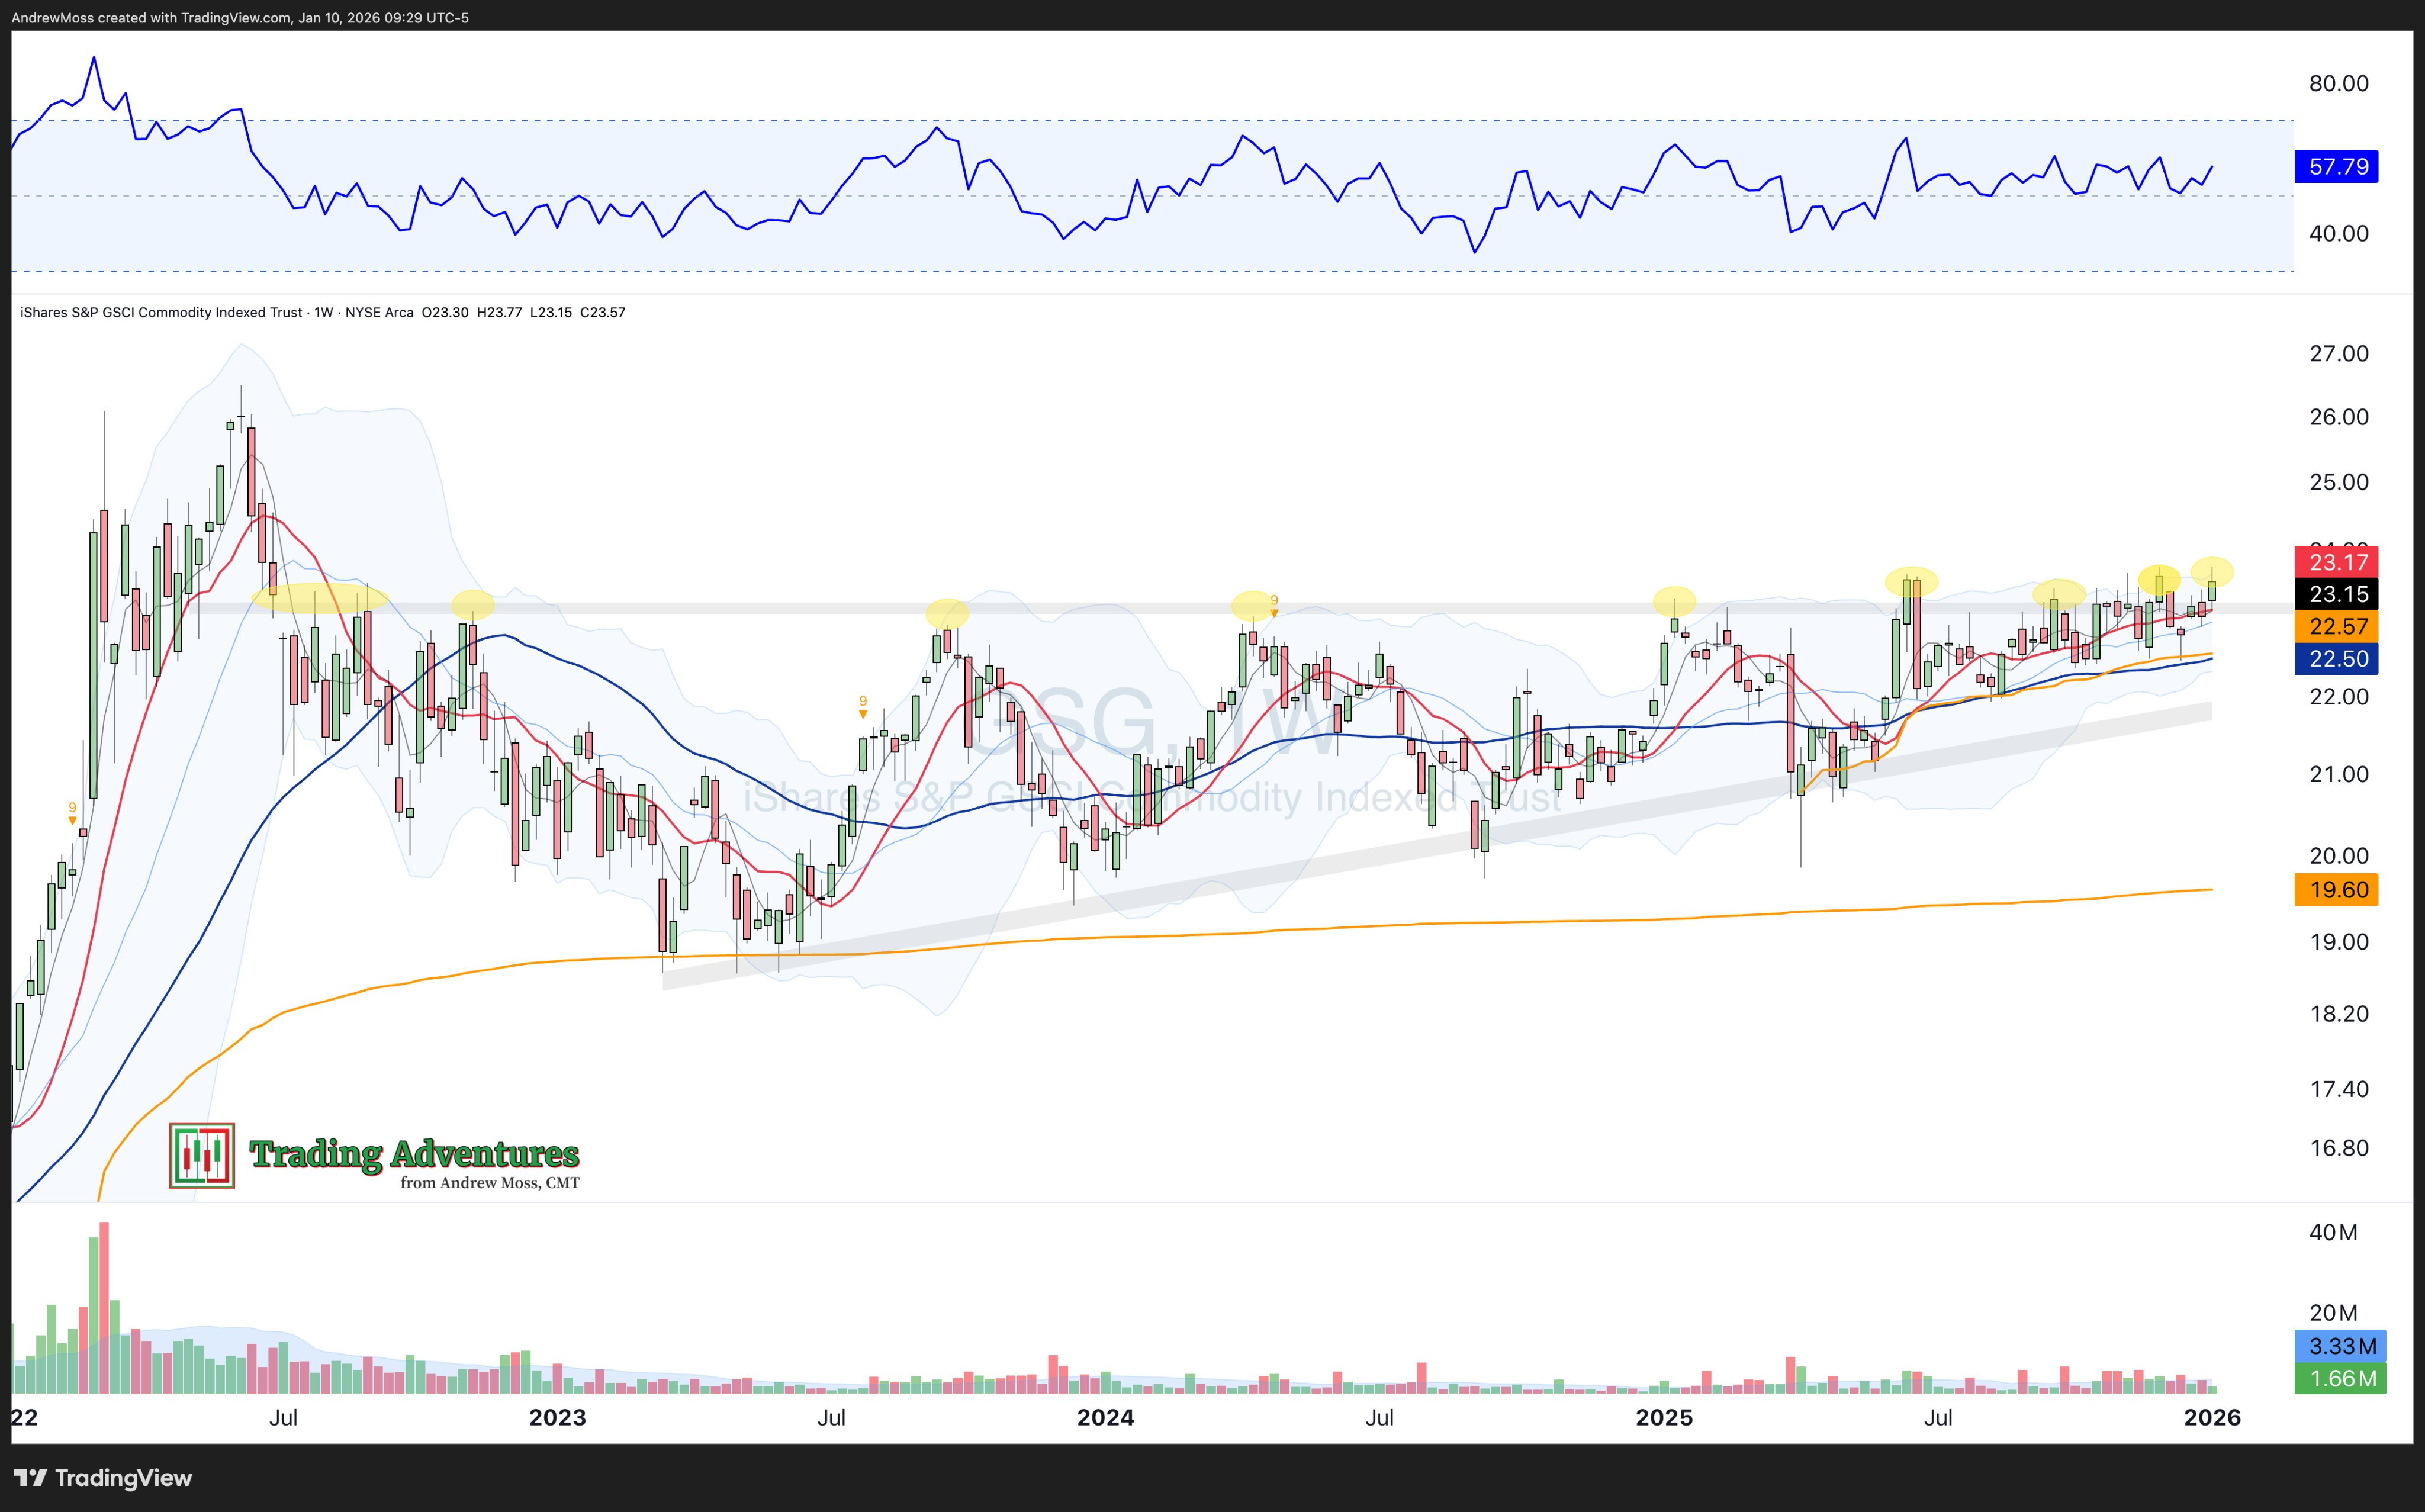Click the black 23.15 current price label
Image resolution: width=2425 pixels, height=1512 pixels.
pos(2337,594)
